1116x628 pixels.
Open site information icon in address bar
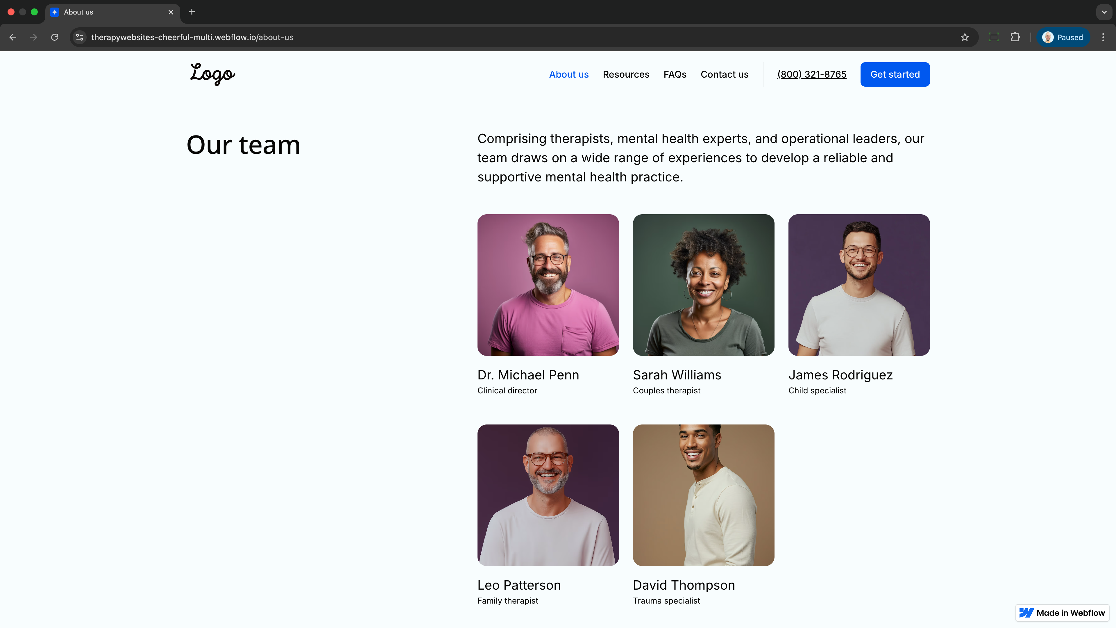coord(80,37)
